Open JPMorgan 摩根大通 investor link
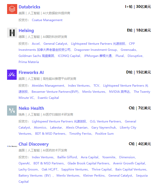Viewport: 162px width, 187px height. click(x=98, y=56)
